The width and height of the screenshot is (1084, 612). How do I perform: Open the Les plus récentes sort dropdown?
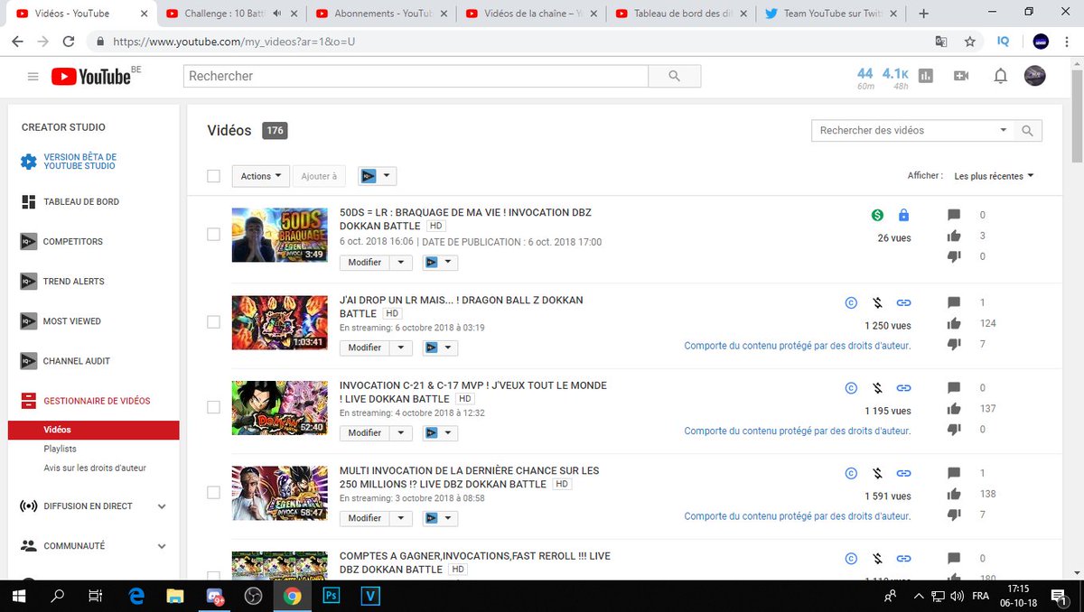point(994,176)
